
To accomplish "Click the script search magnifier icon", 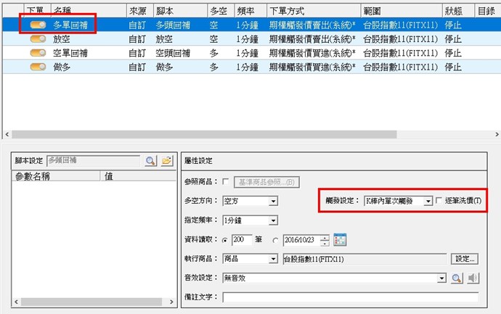I will click(150, 160).
